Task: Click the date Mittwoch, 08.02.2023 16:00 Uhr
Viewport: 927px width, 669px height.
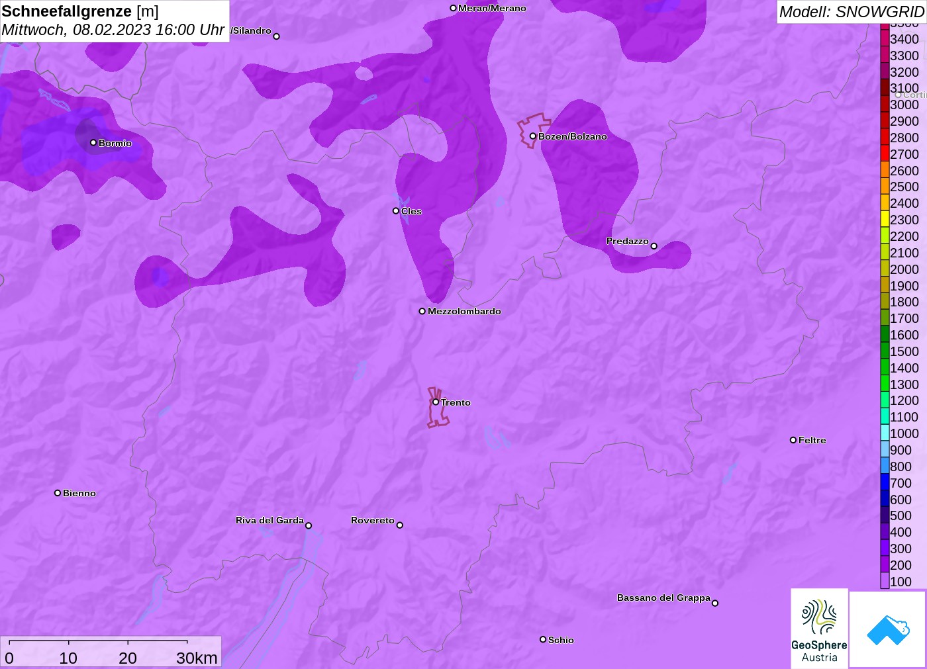Action: click(113, 30)
